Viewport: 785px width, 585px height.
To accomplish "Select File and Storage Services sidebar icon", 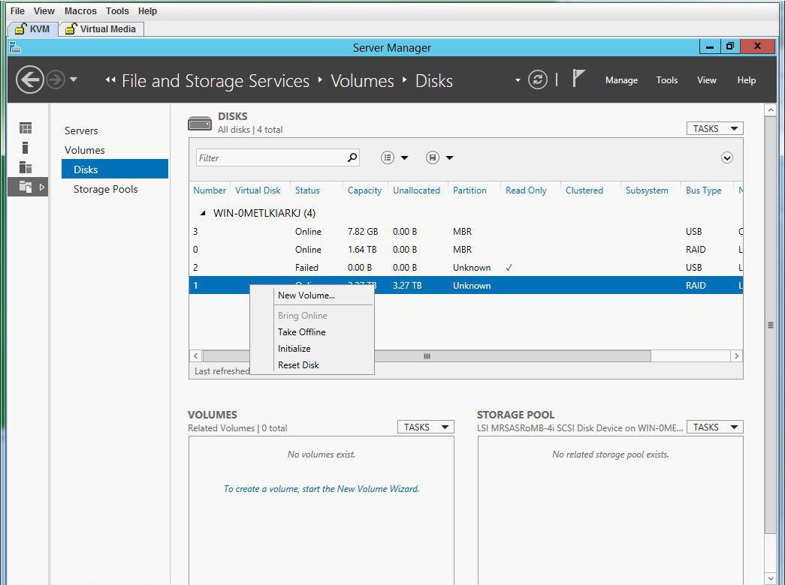I will [x=26, y=187].
